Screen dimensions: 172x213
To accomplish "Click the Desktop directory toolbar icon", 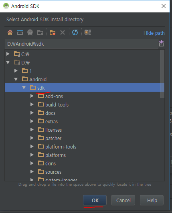I will (20, 32).
